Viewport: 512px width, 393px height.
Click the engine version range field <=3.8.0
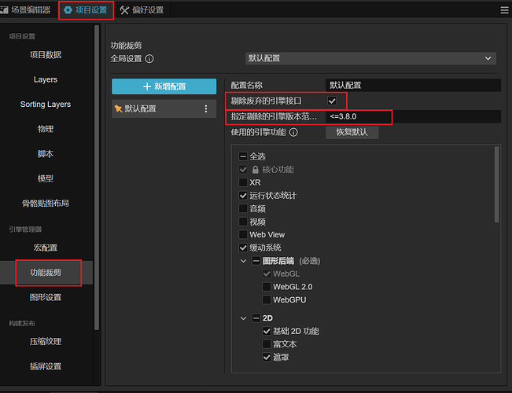(x=413, y=116)
